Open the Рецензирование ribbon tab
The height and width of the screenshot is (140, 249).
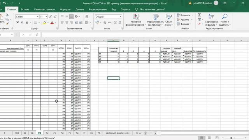98,9
